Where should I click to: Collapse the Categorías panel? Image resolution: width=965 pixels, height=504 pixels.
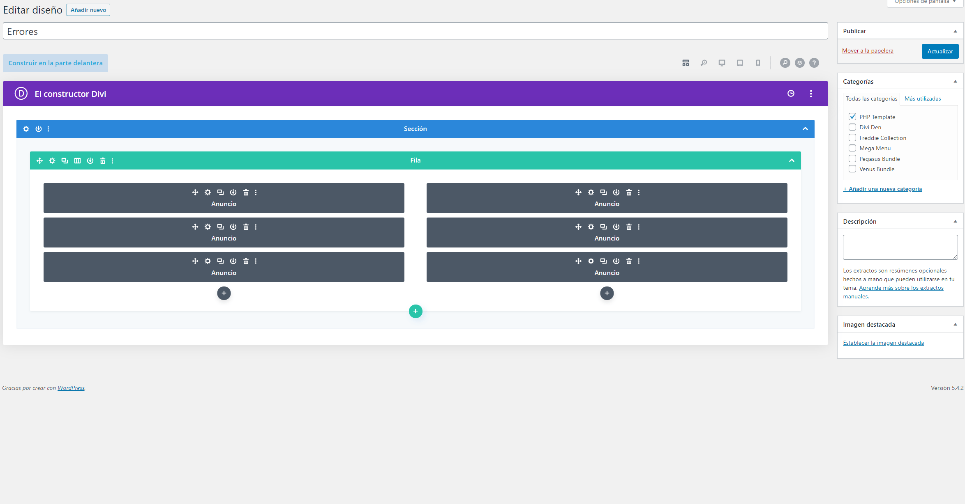[955, 82]
